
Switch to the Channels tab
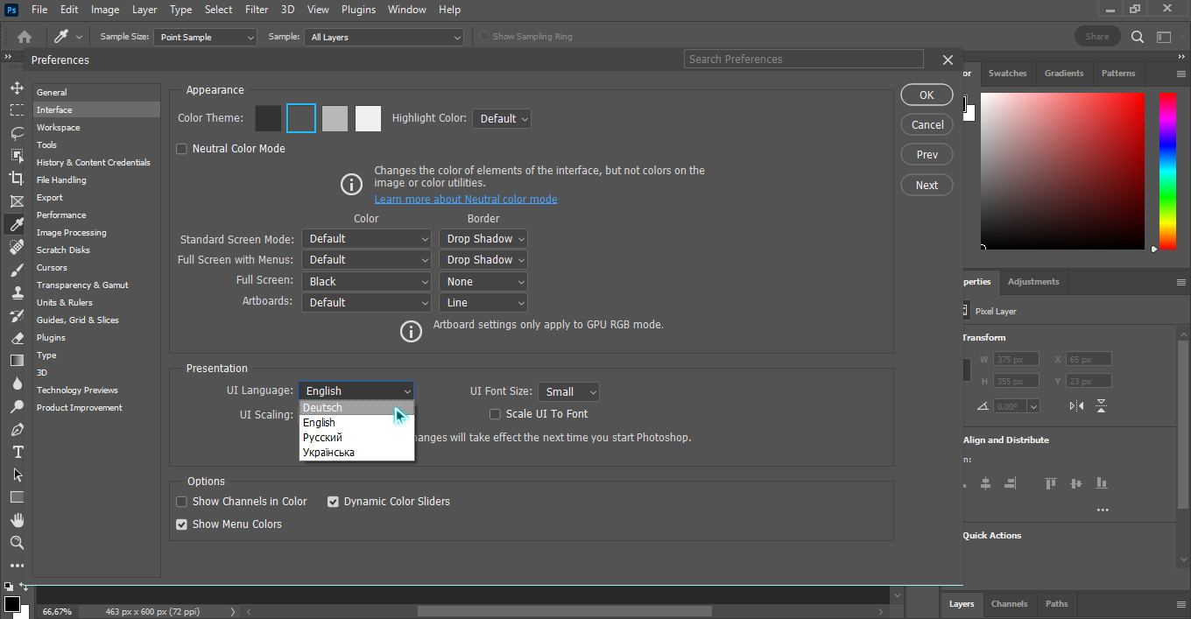(x=1009, y=603)
